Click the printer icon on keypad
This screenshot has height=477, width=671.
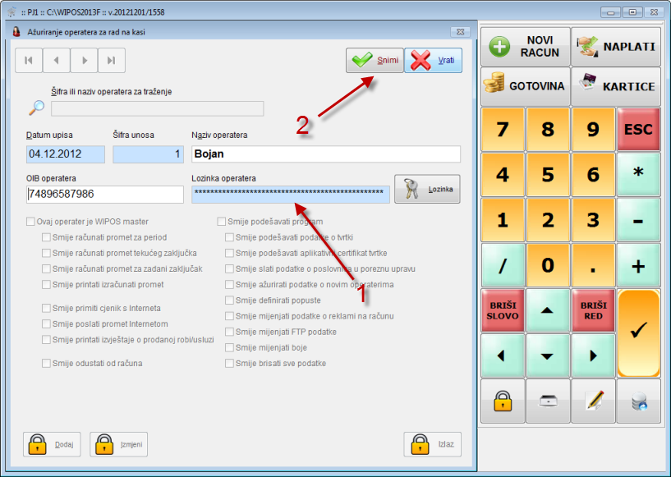click(x=548, y=401)
